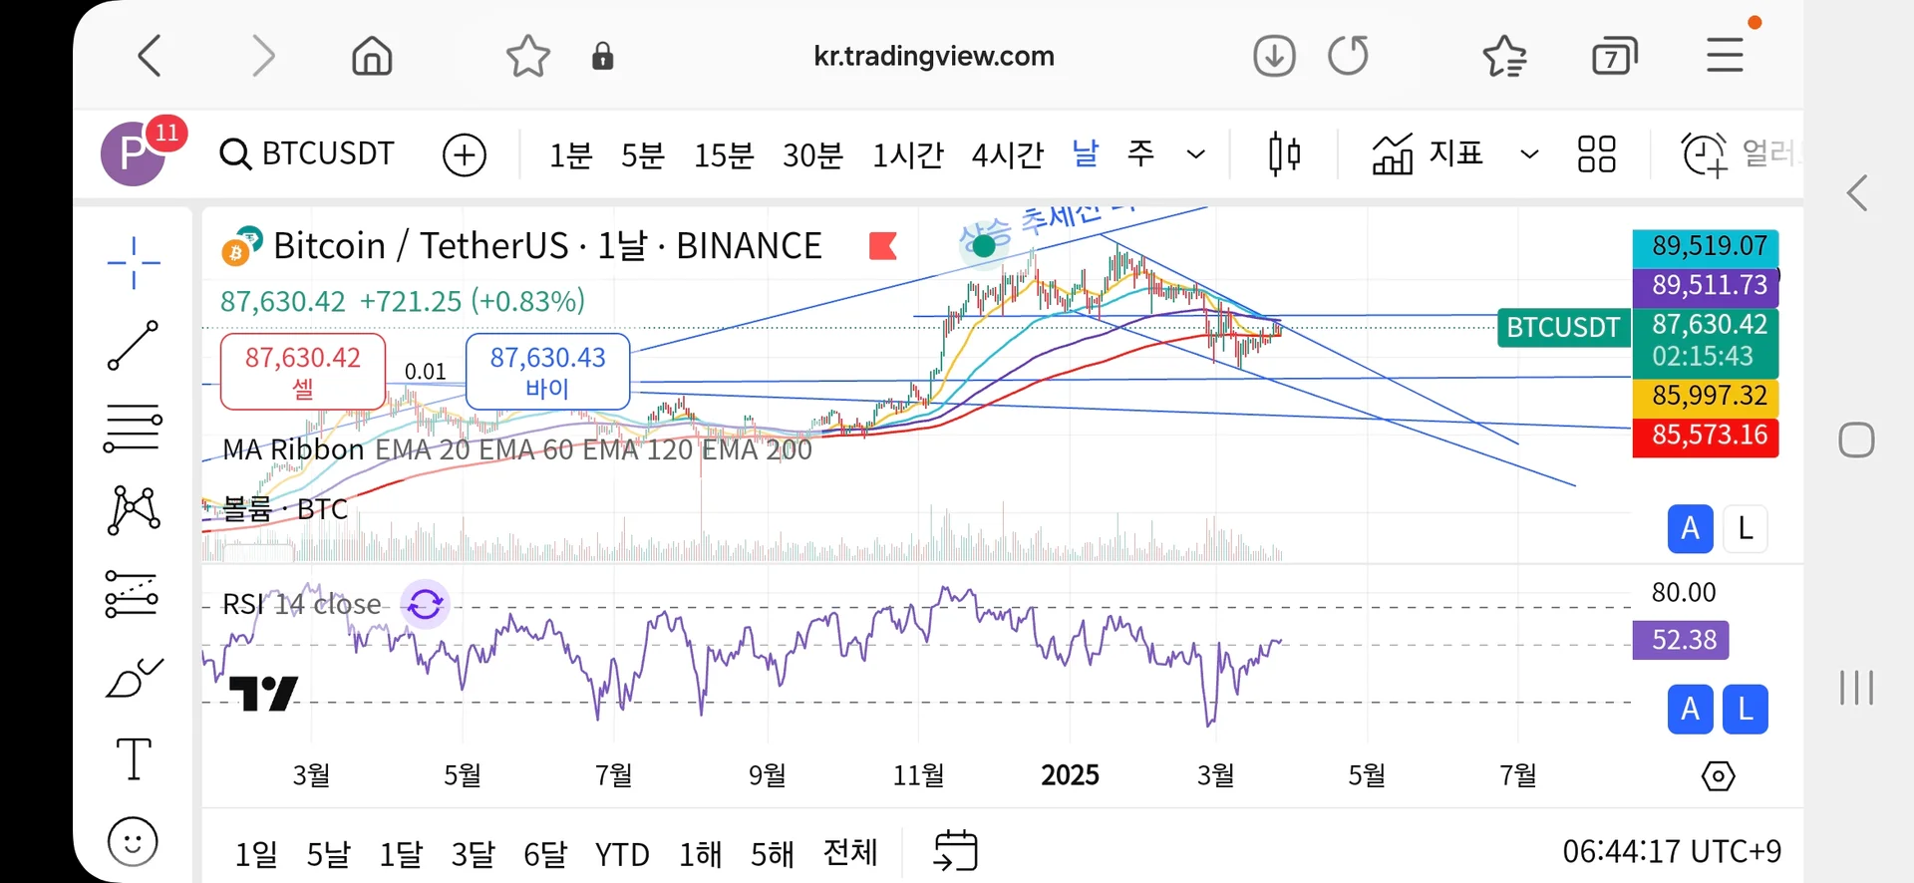Open the forecasting and measurement tools
1914x883 pixels.
pyautogui.click(x=132, y=594)
